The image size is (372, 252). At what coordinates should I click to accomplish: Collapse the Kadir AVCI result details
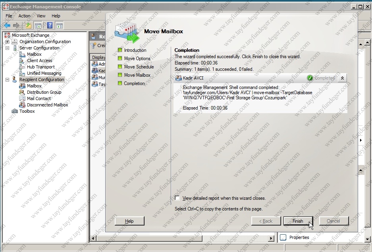(x=342, y=78)
